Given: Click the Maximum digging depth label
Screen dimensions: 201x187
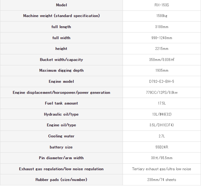Looking at the screenshot, I should point(61,70).
